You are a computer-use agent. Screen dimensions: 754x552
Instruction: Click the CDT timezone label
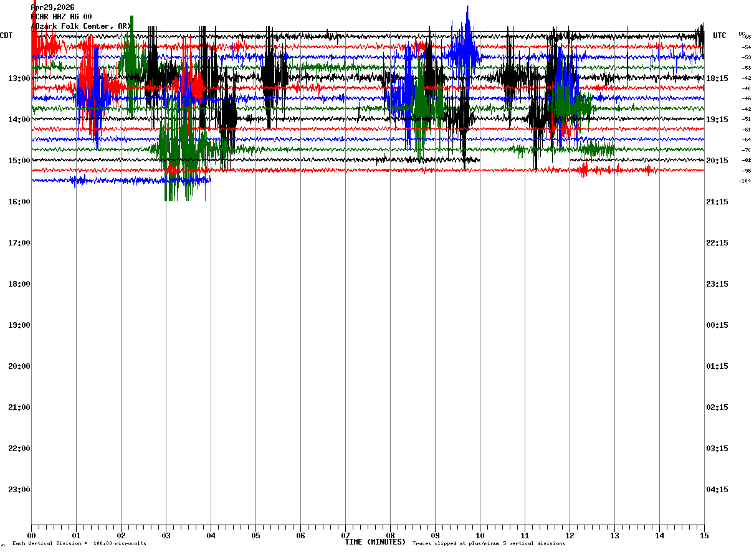[x=7, y=36]
